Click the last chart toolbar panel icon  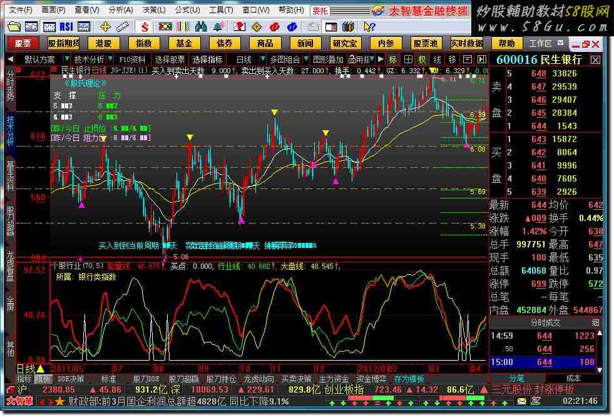point(482,59)
